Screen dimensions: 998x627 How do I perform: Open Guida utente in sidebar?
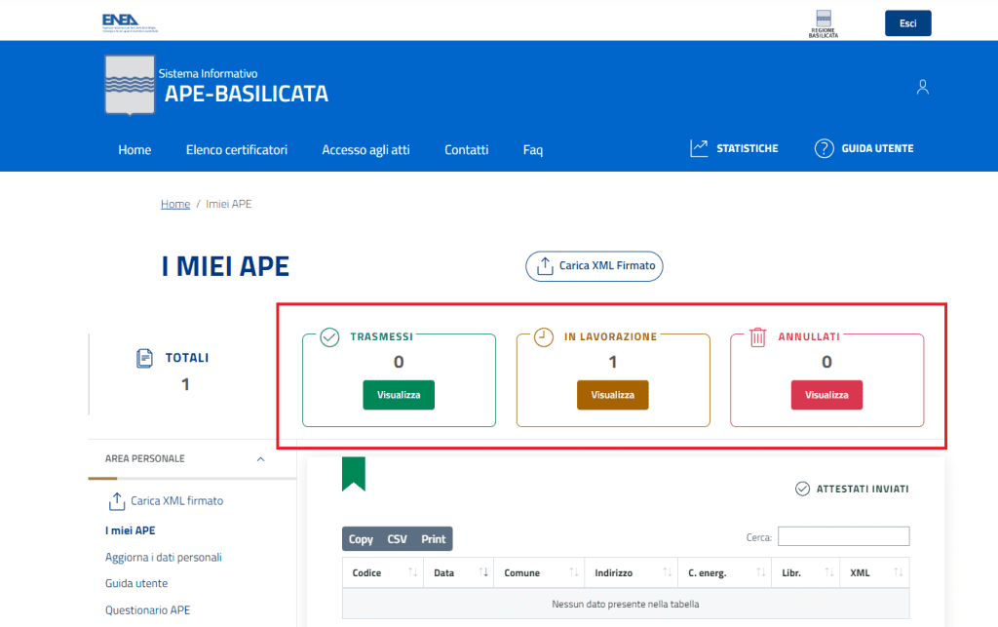(x=136, y=583)
